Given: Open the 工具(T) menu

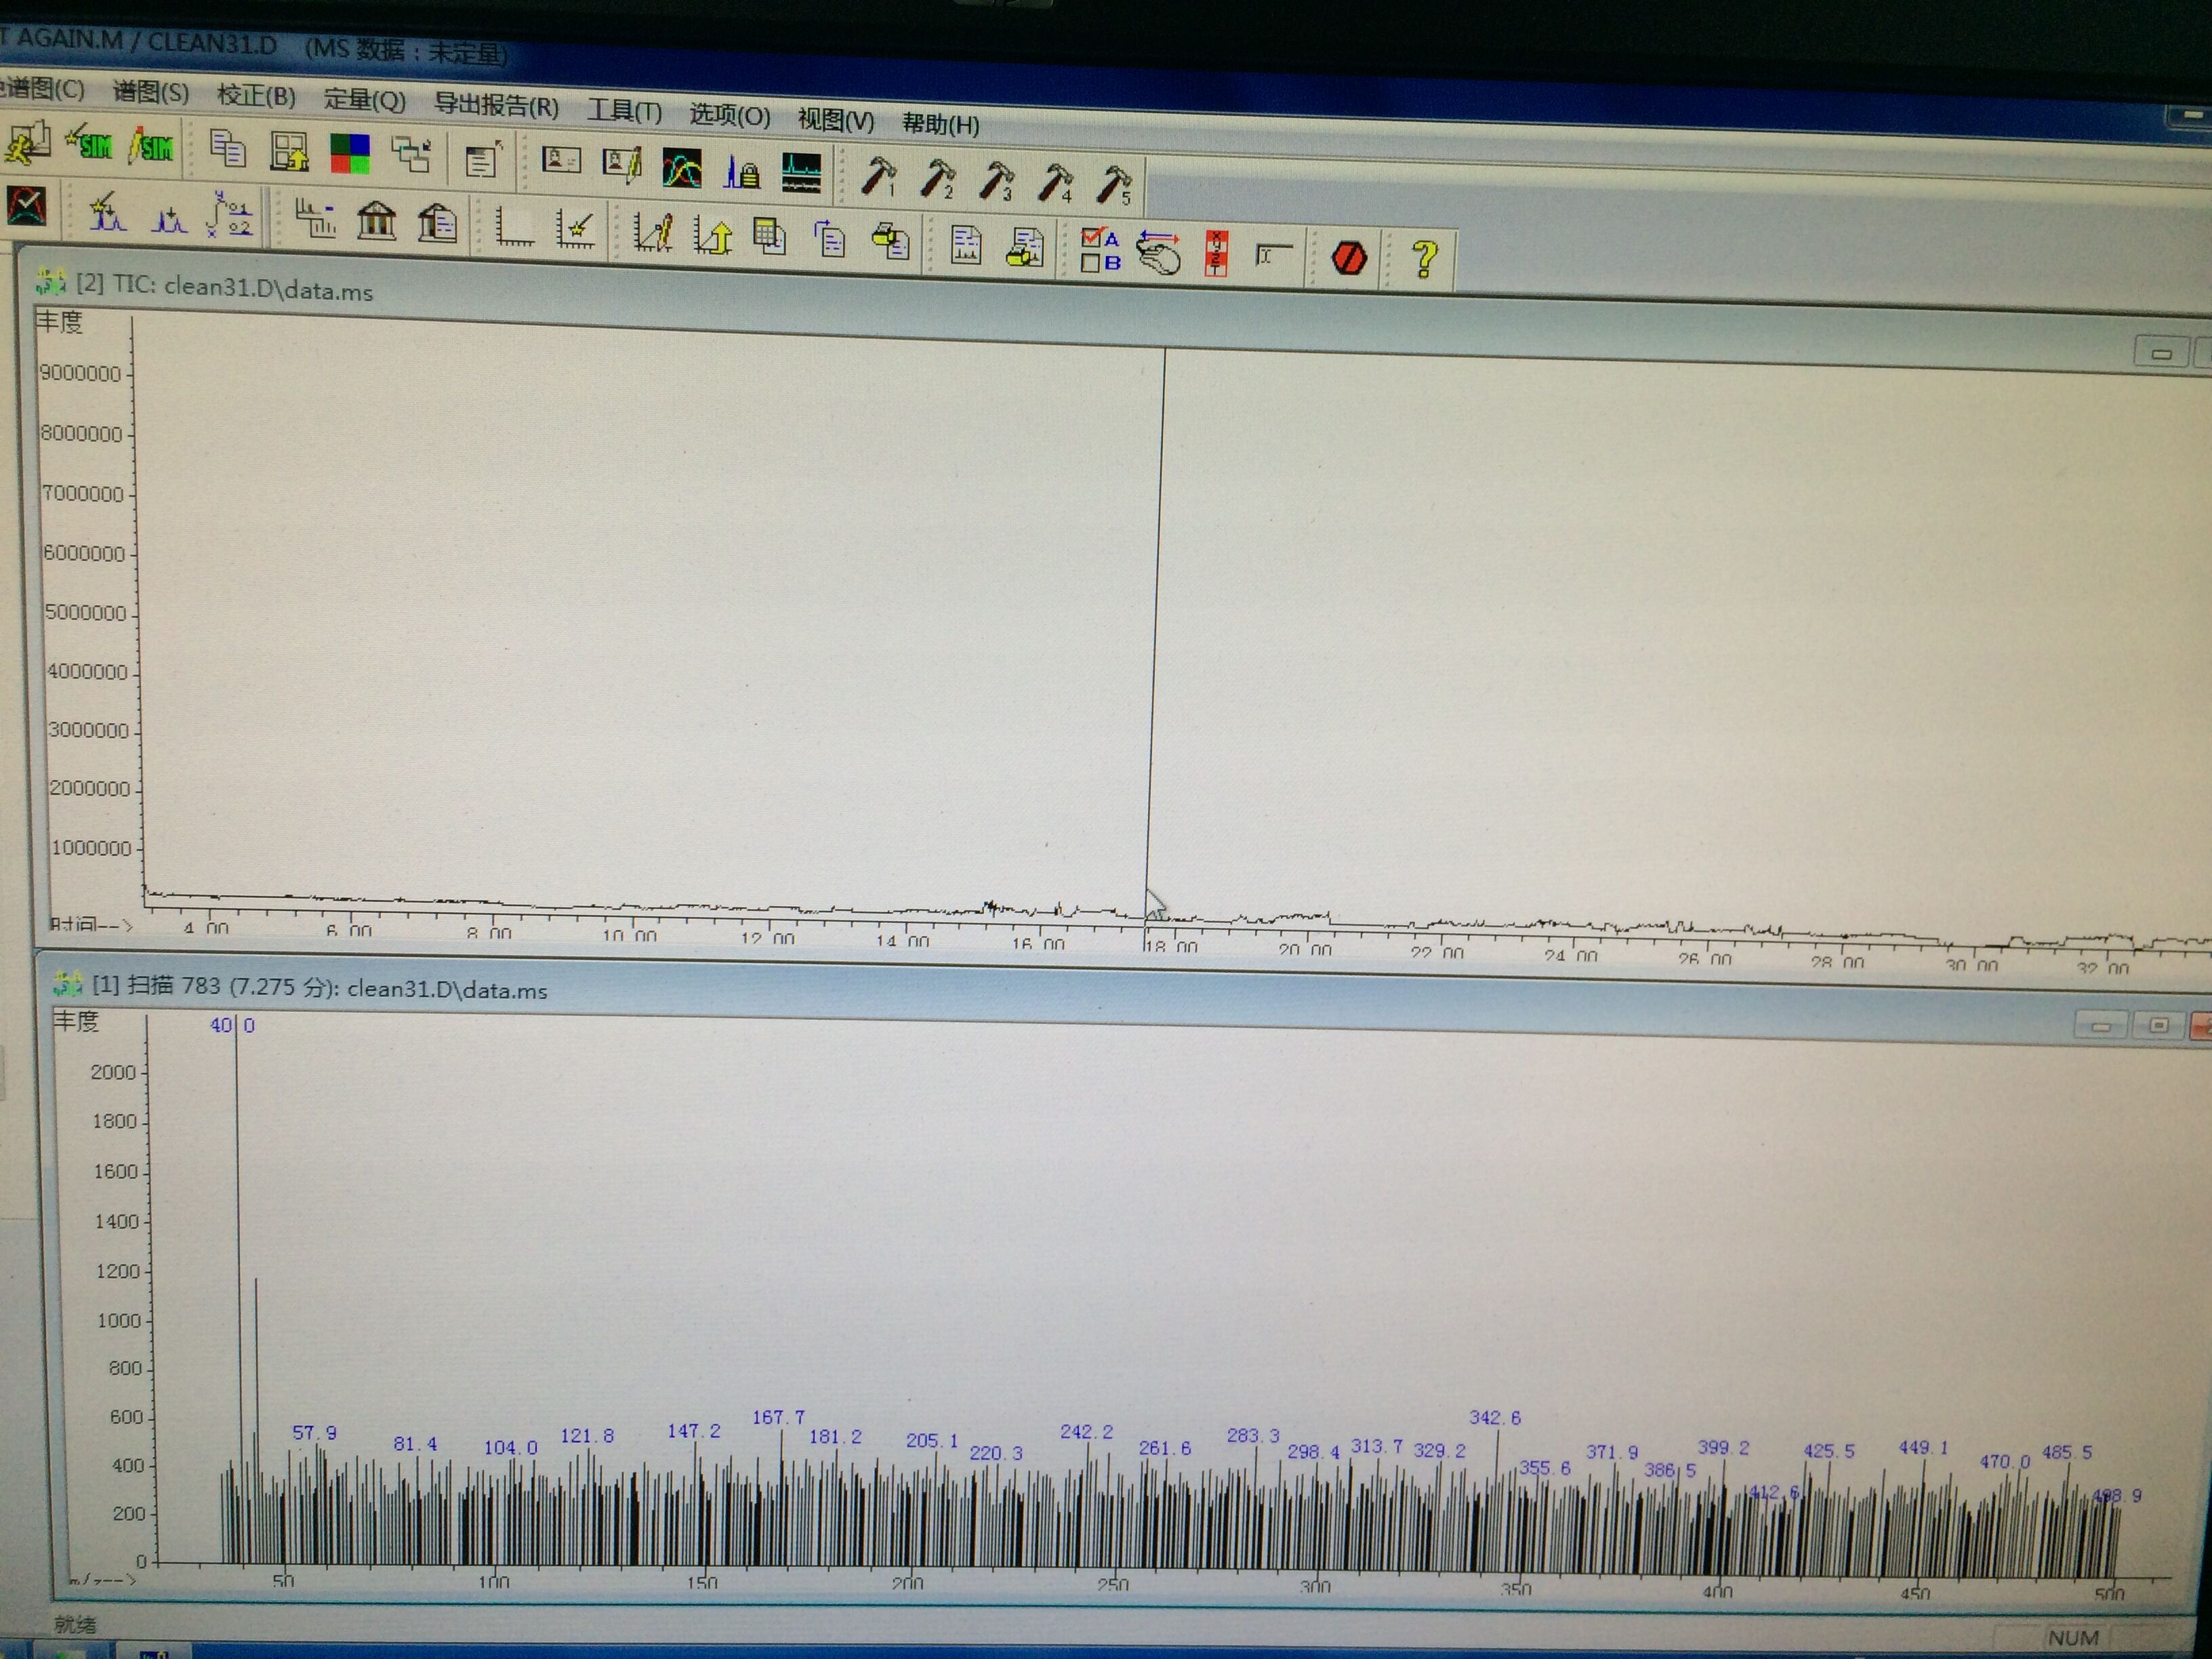Looking at the screenshot, I should point(624,111).
